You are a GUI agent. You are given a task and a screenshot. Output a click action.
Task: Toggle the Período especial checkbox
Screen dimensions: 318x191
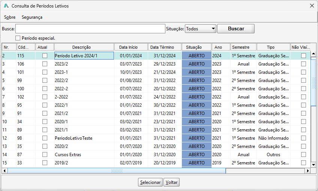coord(18,38)
